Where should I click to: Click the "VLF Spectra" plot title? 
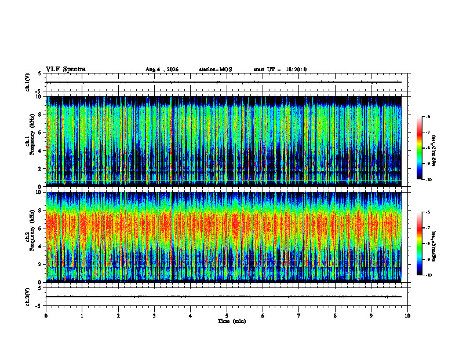pyautogui.click(x=65, y=69)
